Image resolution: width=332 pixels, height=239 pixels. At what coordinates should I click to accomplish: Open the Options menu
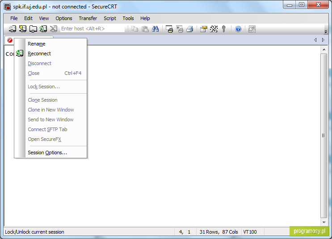(x=64, y=18)
